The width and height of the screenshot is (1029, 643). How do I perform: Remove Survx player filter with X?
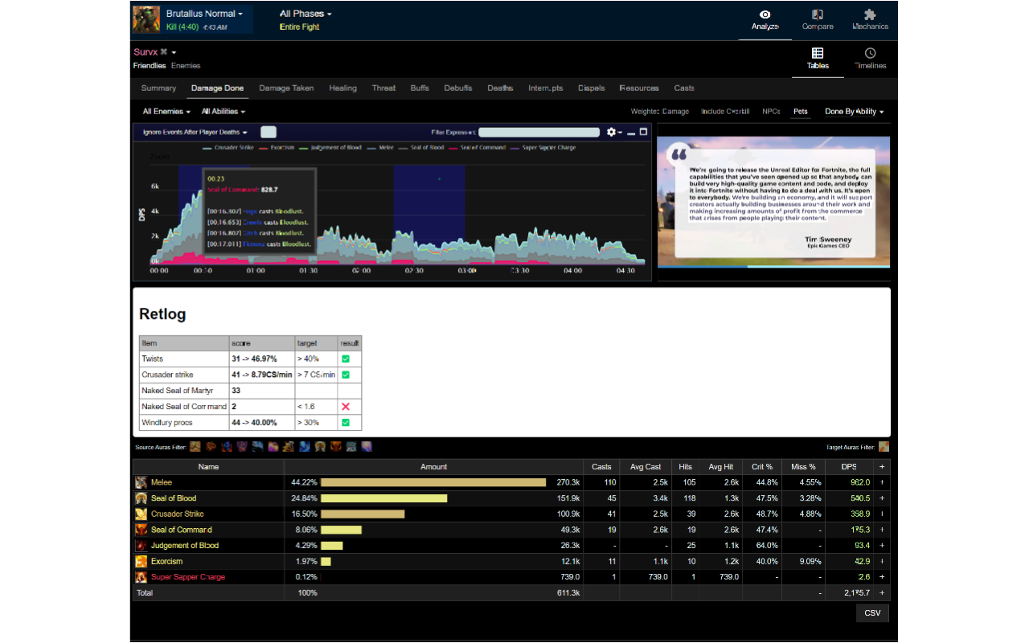[163, 52]
